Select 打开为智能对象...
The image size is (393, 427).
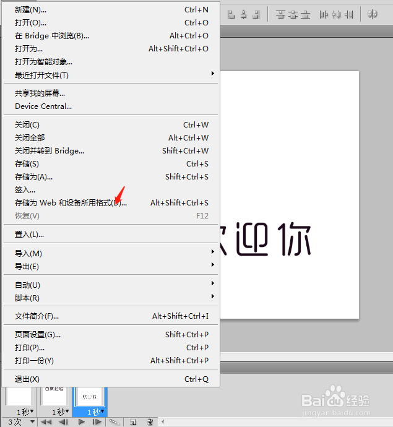click(111, 62)
